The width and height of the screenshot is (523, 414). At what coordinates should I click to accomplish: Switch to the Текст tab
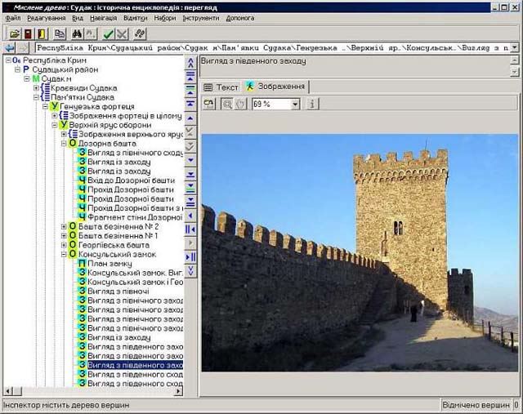(x=221, y=87)
